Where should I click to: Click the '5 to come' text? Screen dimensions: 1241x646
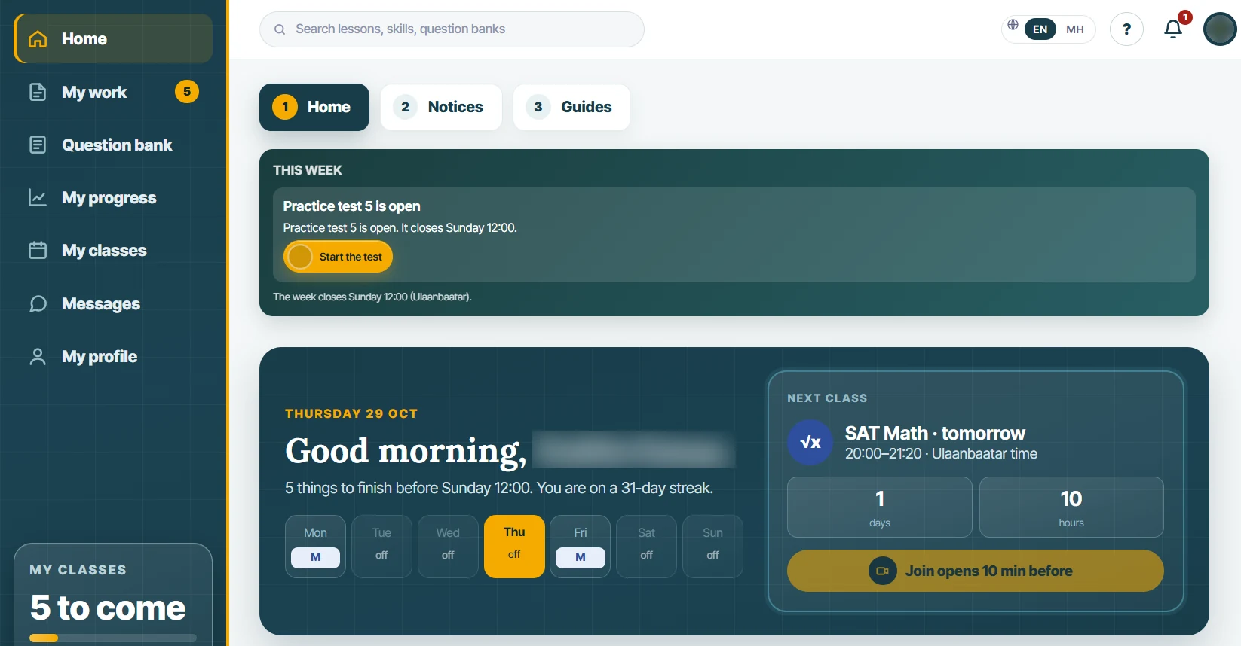click(x=108, y=608)
